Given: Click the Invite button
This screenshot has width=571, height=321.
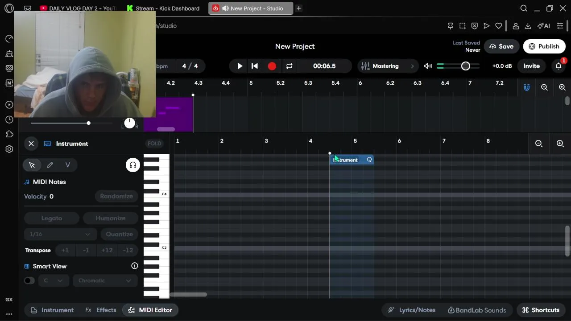Looking at the screenshot, I should pos(531,66).
